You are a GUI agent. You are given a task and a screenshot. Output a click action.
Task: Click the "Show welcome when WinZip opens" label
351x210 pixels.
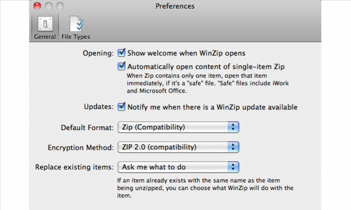pyautogui.click(x=186, y=53)
